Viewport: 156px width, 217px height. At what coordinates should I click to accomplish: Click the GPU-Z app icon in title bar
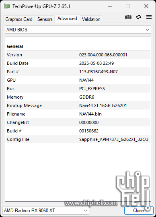pyautogui.click(x=7, y=6)
